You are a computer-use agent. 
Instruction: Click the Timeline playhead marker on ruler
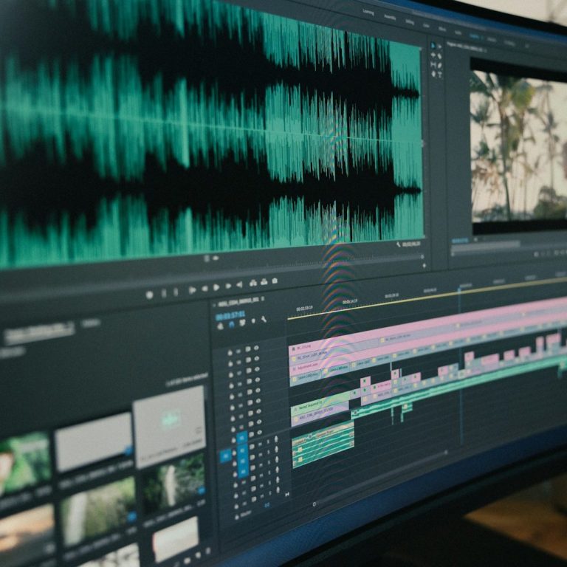[x=459, y=289]
